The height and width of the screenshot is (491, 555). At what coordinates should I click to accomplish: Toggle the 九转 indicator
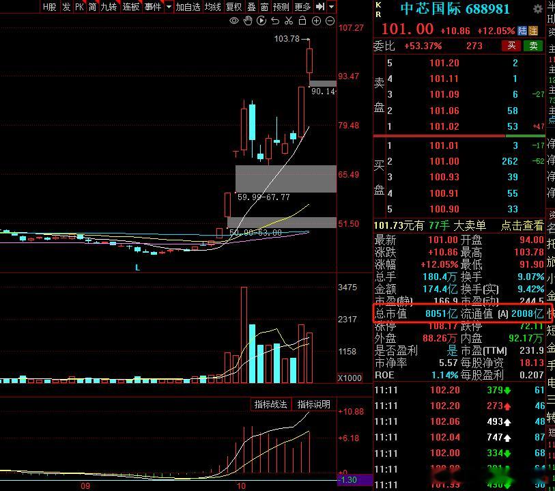pyautogui.click(x=109, y=7)
